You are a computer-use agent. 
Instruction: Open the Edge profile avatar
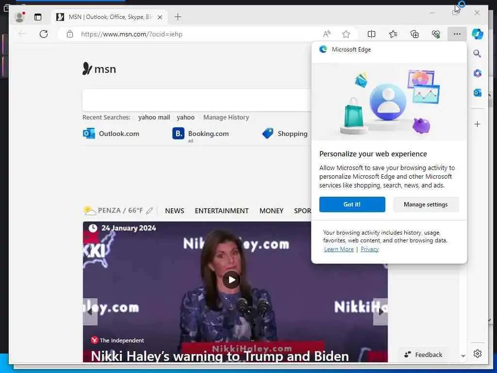pos(19,17)
